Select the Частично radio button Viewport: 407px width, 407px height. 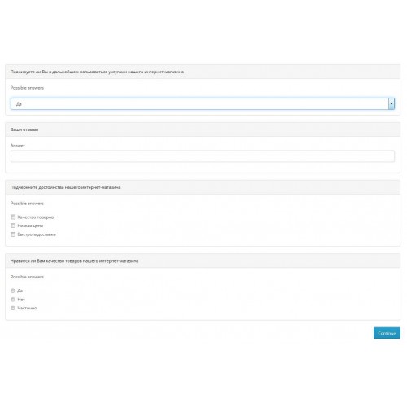click(13, 308)
